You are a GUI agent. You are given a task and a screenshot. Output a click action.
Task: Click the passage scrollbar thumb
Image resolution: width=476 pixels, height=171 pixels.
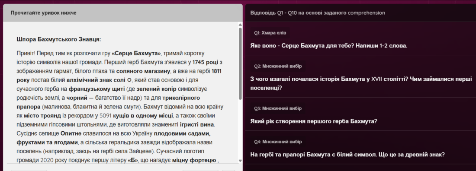coord(240,63)
